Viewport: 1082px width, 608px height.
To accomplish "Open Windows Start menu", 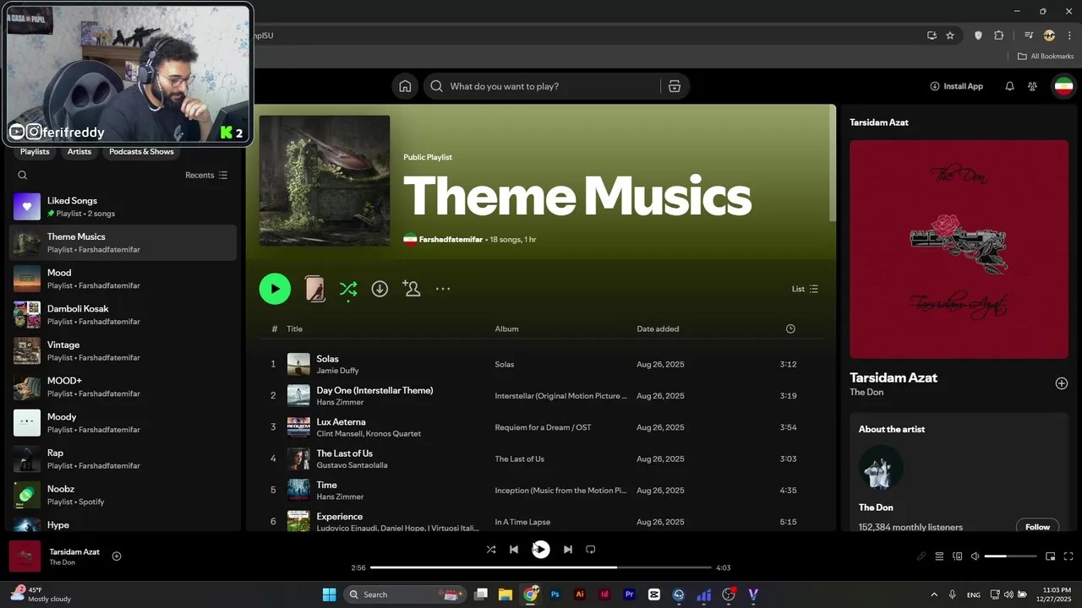I will [329, 594].
